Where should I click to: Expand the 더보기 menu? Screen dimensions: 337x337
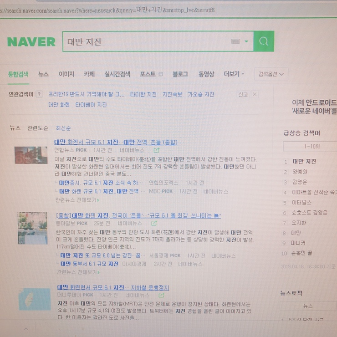[x=234, y=74]
